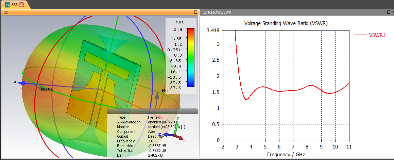Click the Theta axis label
394x160 pixels.
(x=47, y=89)
